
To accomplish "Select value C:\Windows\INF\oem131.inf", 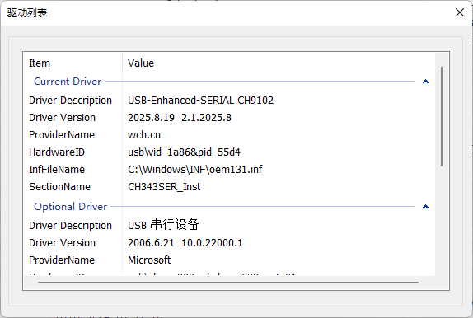I will click(x=194, y=169).
